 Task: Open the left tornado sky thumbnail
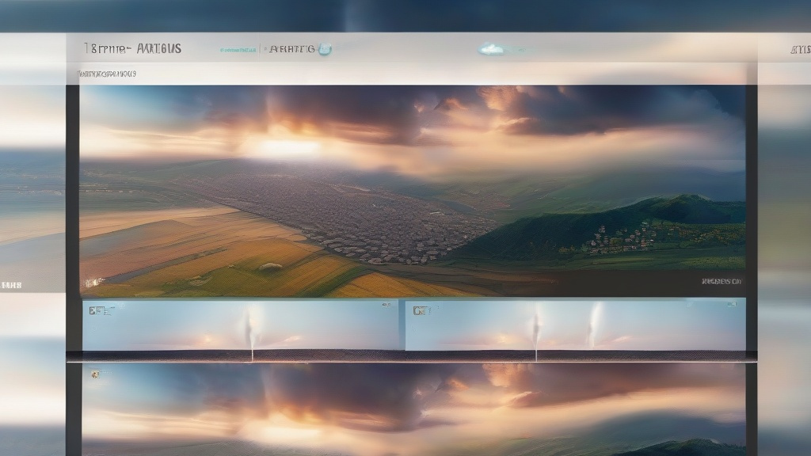click(x=241, y=325)
